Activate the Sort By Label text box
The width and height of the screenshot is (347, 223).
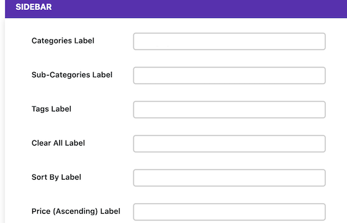pyautogui.click(x=229, y=178)
